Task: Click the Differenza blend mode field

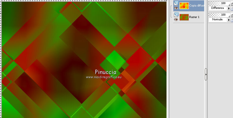Action: [218, 8]
